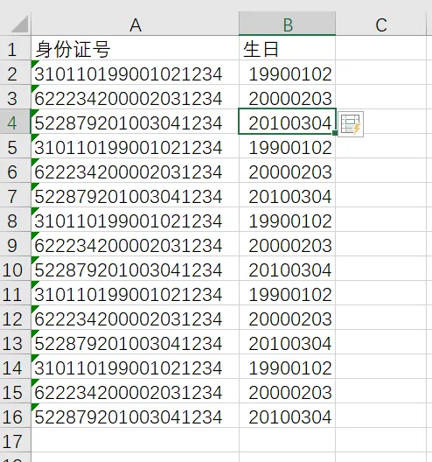Select cell A16 in row 16
The width and height of the screenshot is (432, 462).
pyautogui.click(x=135, y=416)
